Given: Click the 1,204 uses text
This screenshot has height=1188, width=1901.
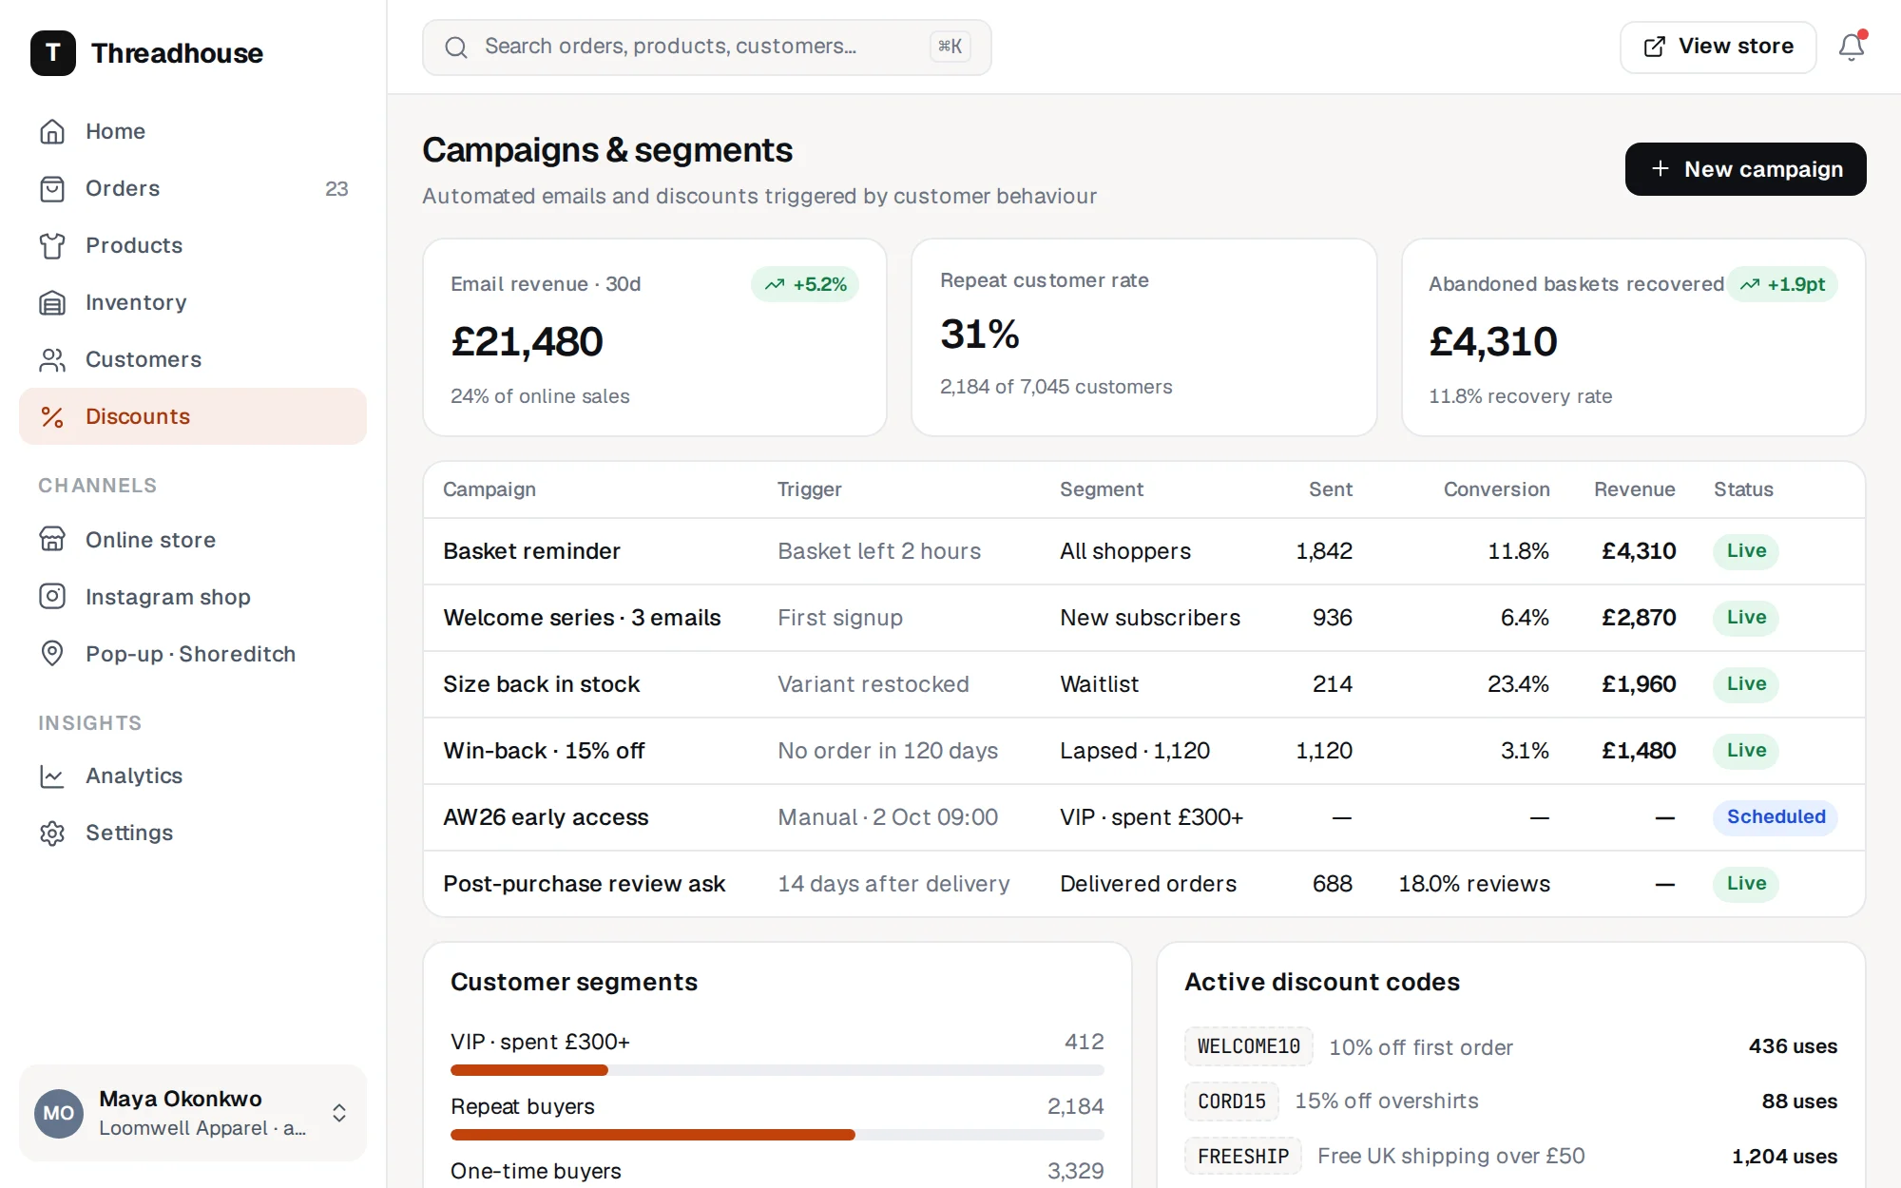Looking at the screenshot, I should [1783, 1157].
